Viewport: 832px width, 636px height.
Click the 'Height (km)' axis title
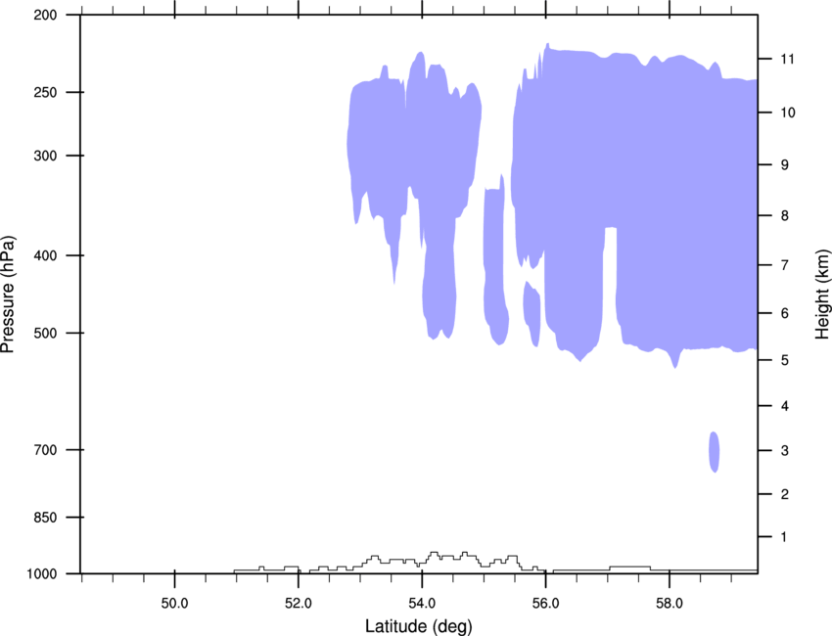click(x=821, y=294)
